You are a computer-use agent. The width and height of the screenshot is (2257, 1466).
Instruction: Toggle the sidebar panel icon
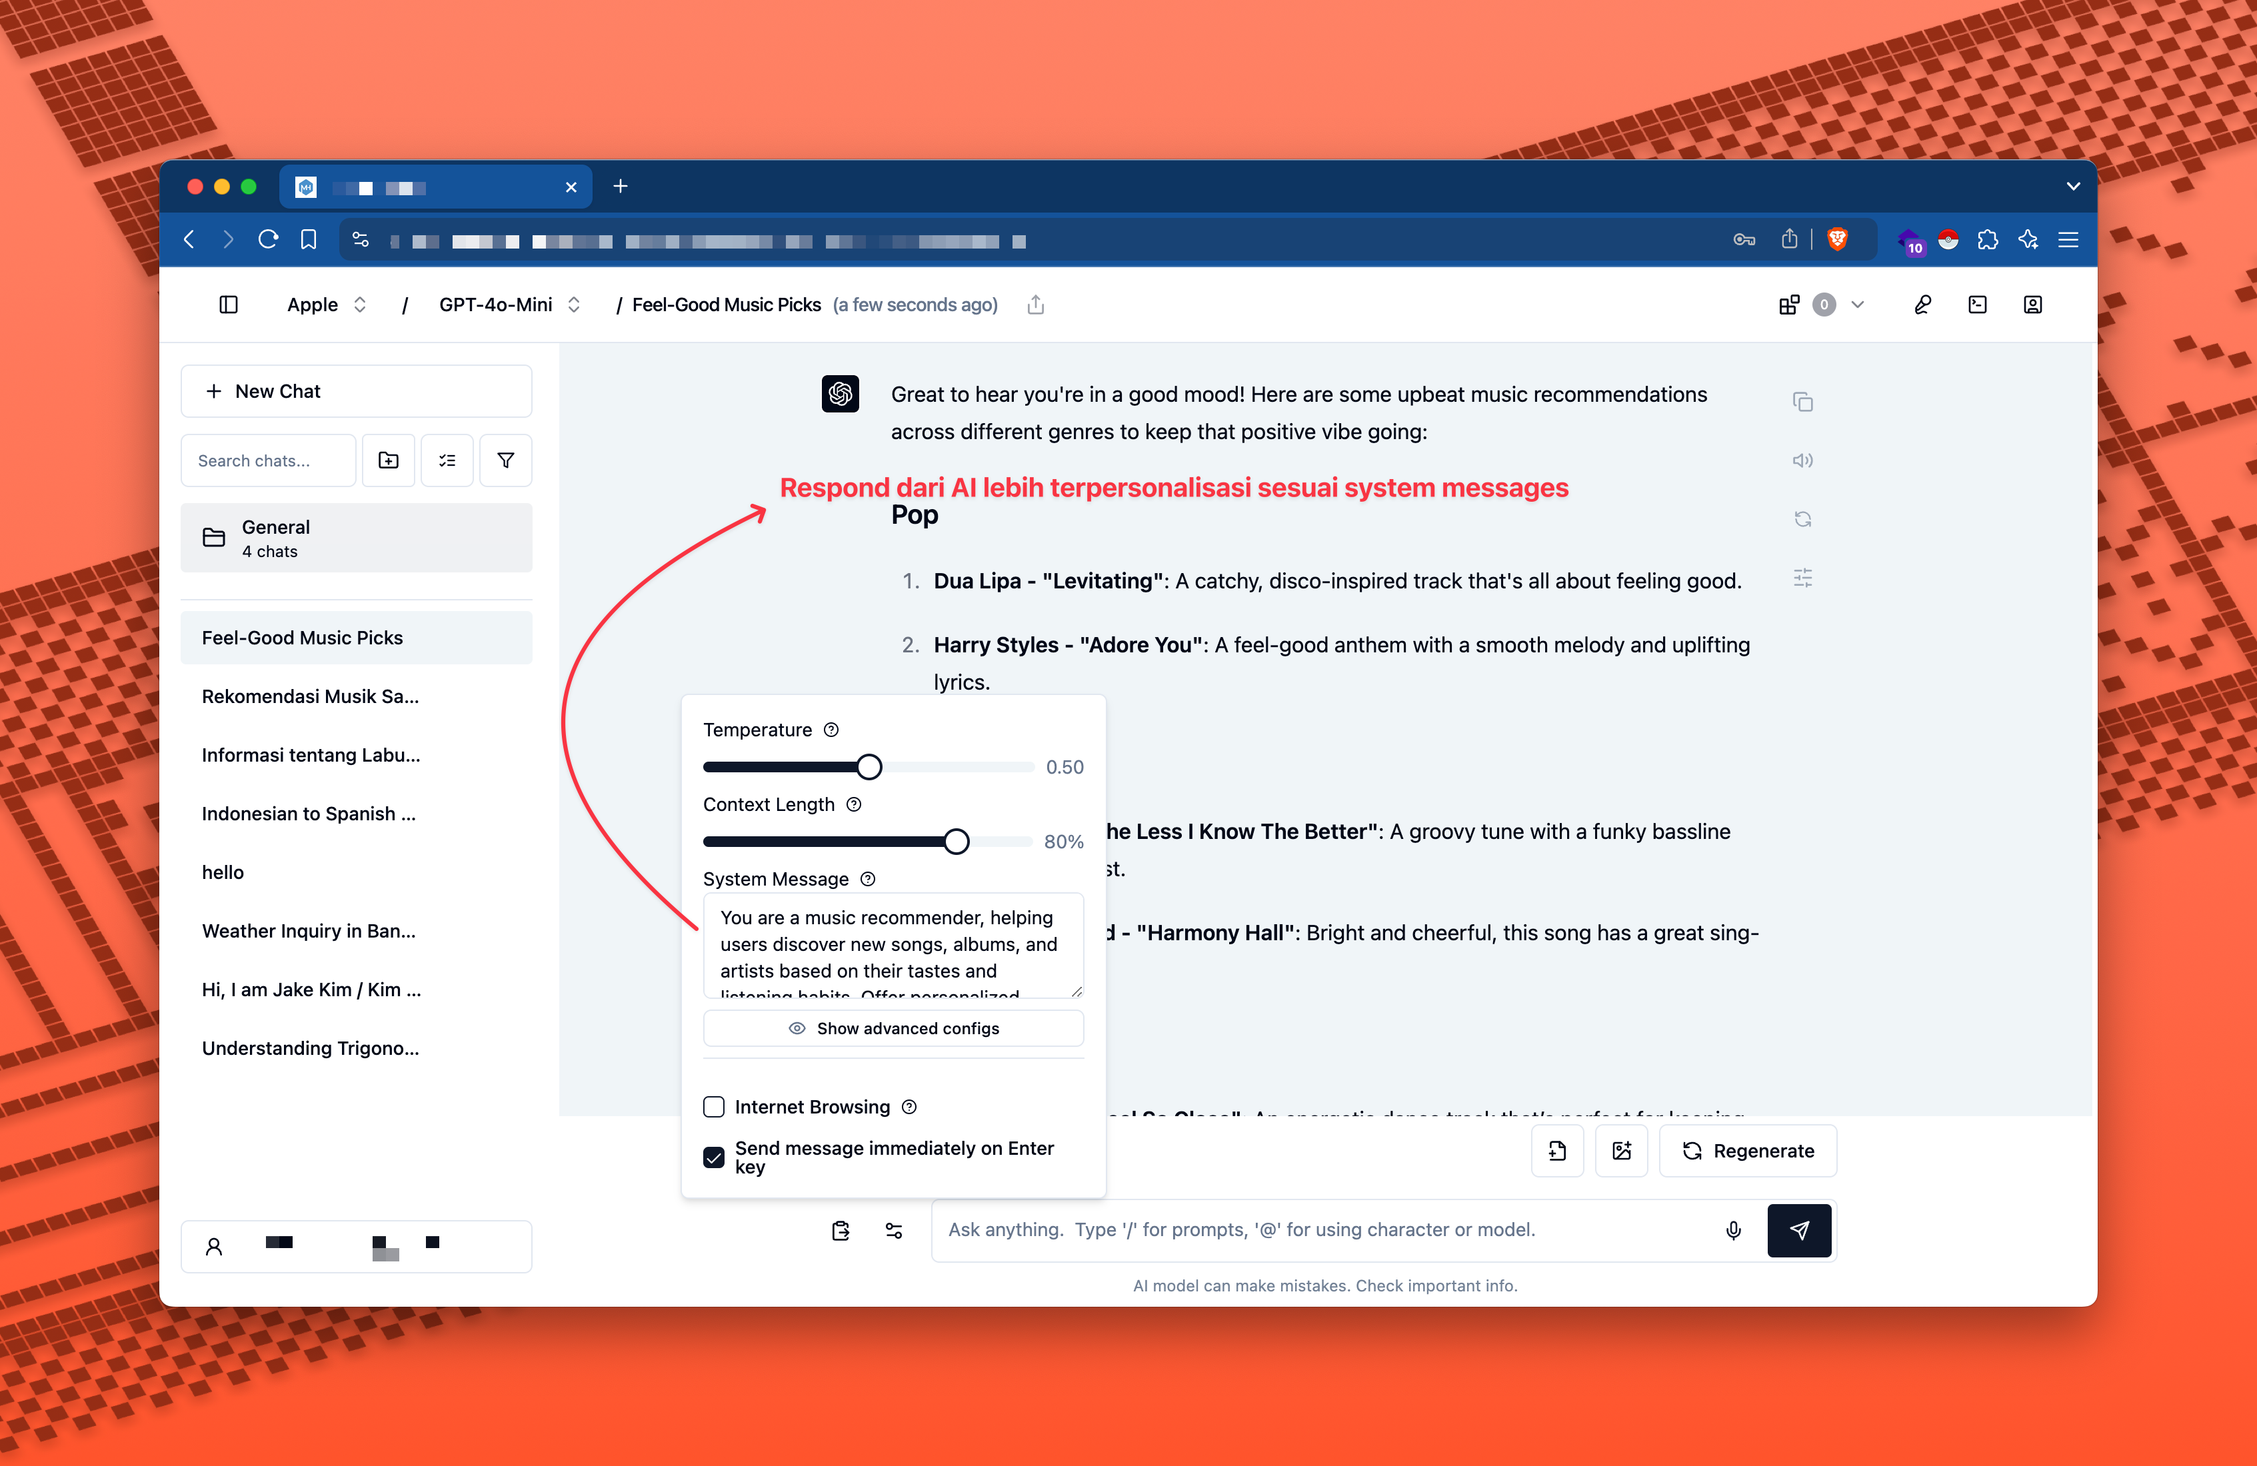(x=229, y=305)
